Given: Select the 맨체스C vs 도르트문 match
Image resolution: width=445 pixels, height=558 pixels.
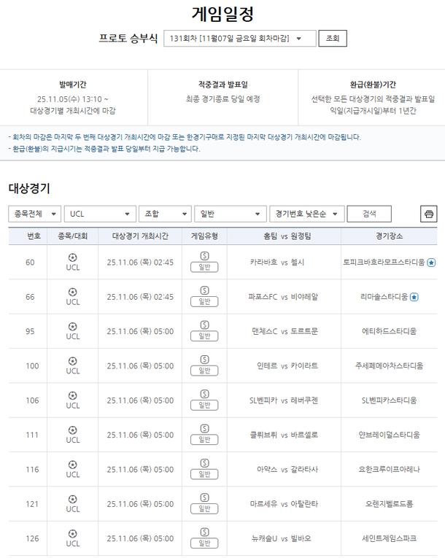Looking at the screenshot, I should (285, 331).
